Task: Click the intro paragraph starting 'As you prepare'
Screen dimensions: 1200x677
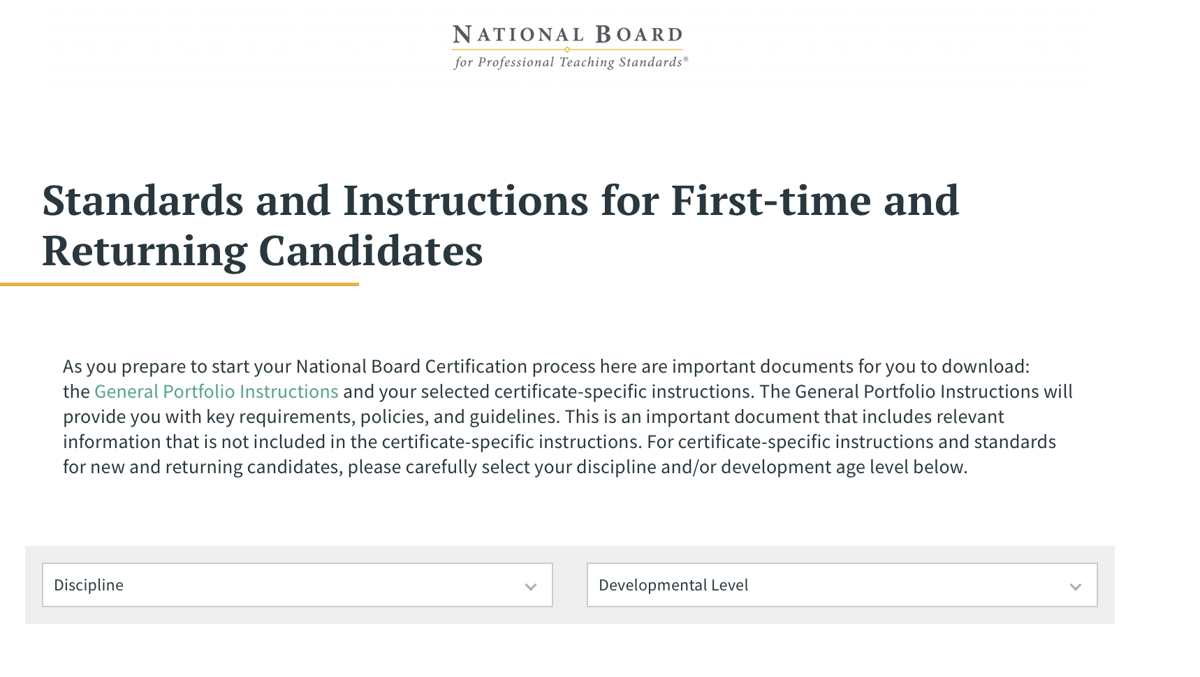Action: [x=568, y=416]
